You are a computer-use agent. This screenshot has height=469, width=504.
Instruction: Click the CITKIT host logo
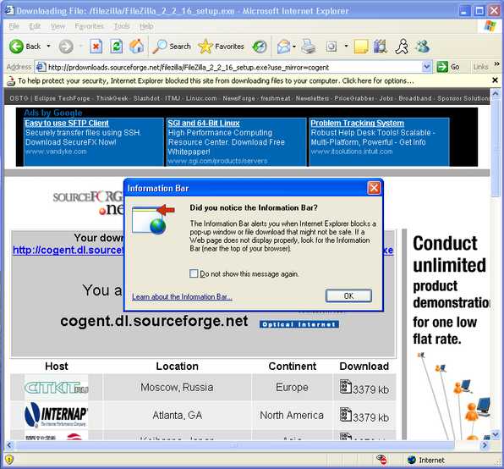(x=57, y=388)
